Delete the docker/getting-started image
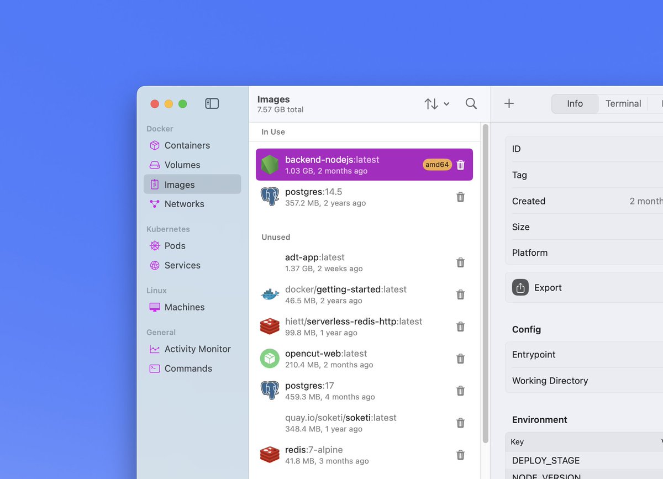 [461, 294]
